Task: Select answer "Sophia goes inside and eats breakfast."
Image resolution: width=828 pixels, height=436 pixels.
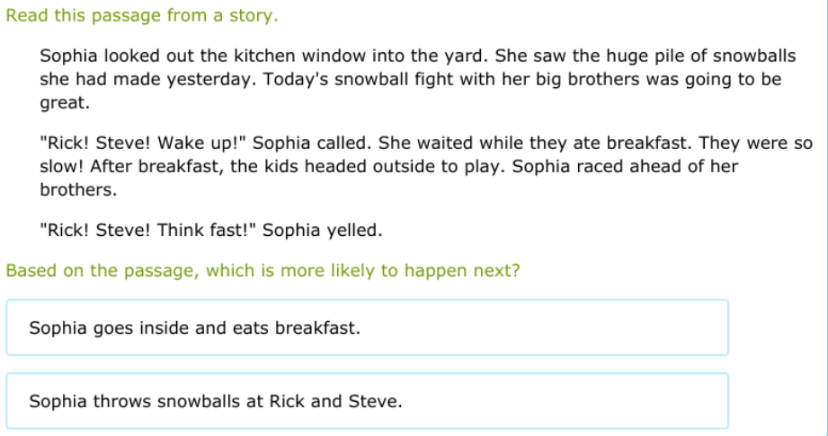Action: pyautogui.click(x=367, y=327)
